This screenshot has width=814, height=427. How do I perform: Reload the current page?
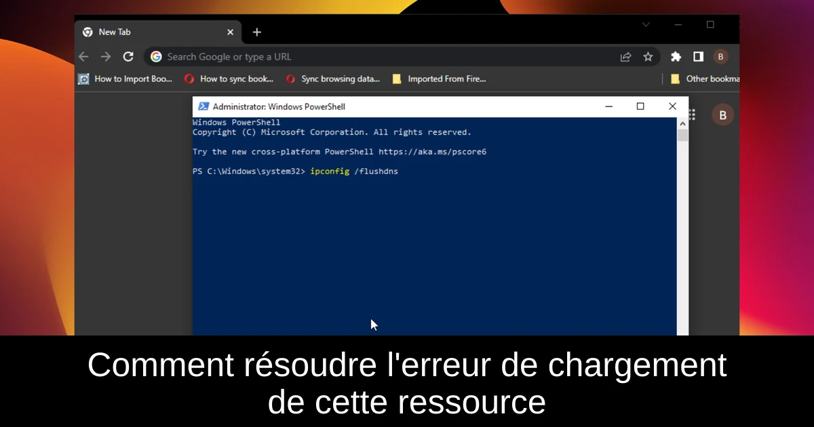coord(128,57)
